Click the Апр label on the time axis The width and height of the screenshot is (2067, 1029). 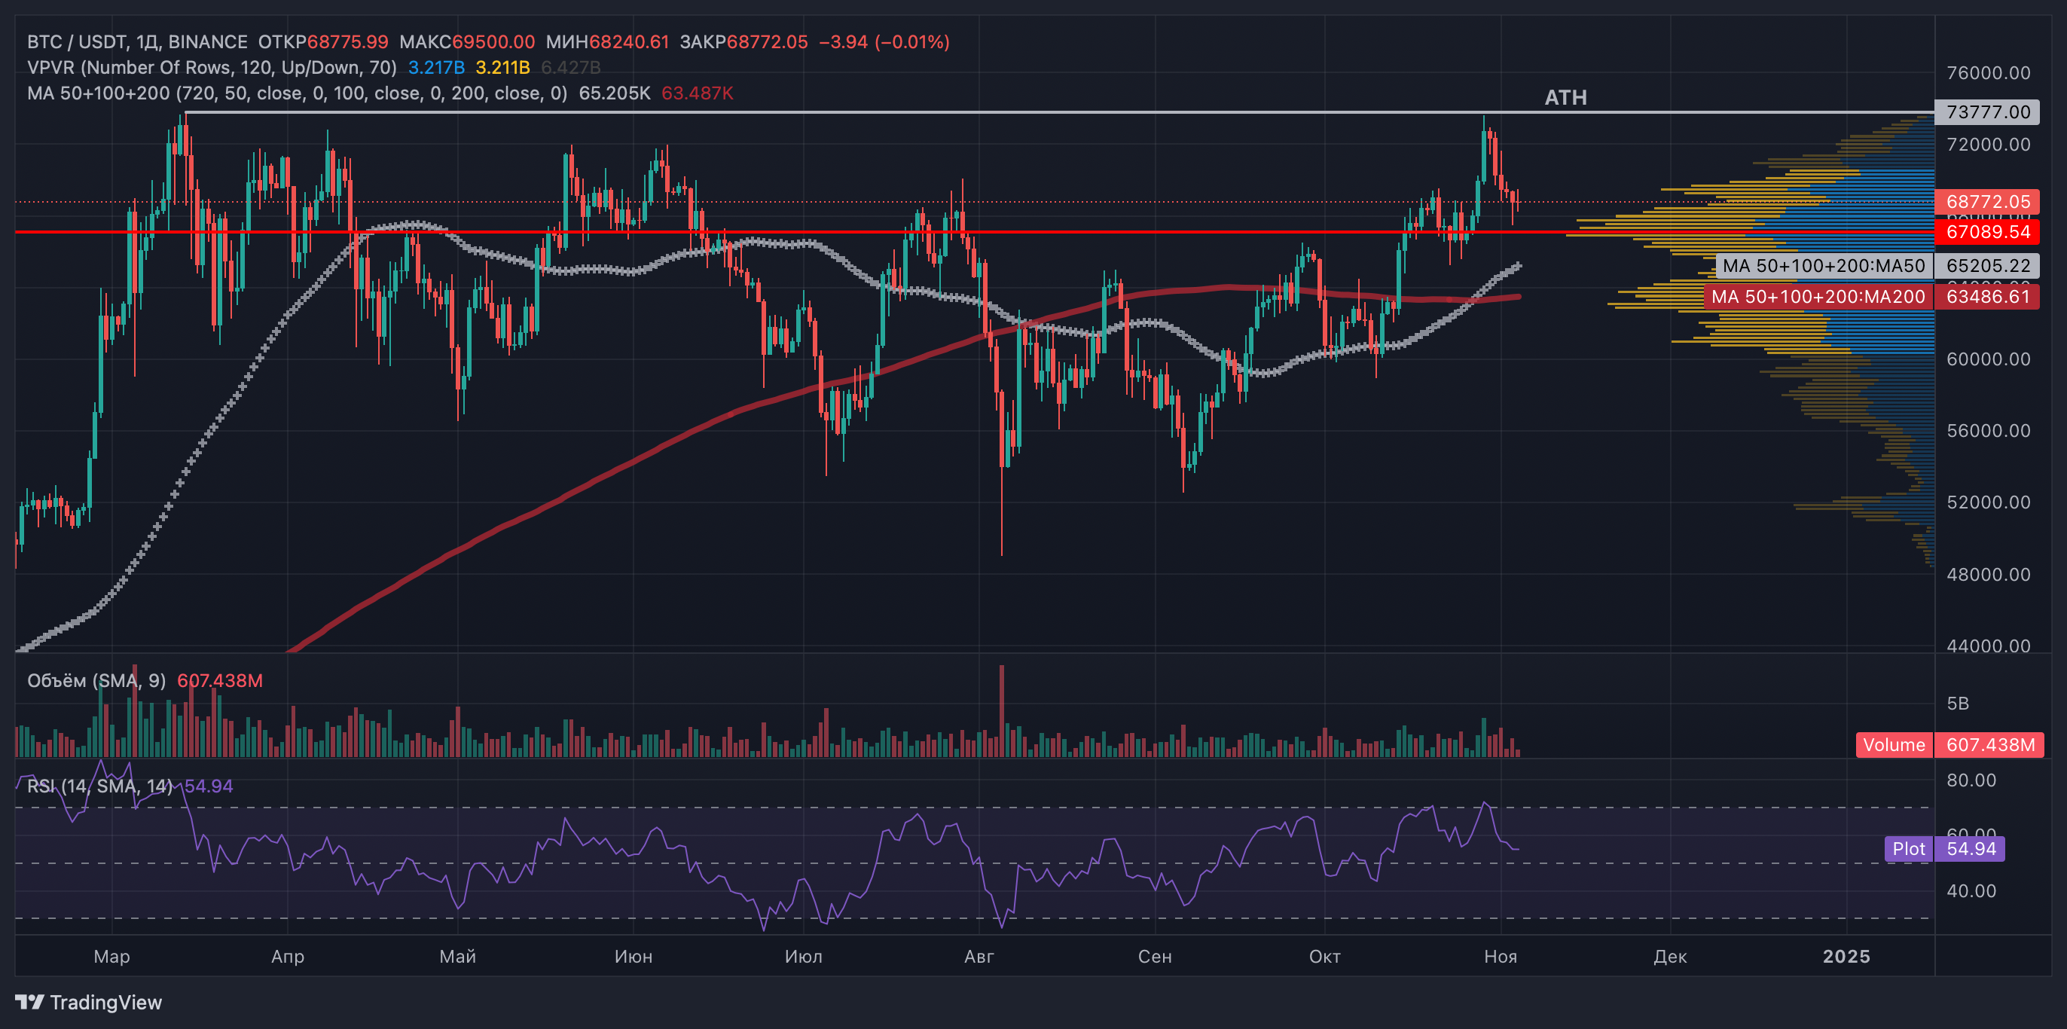[x=288, y=957]
